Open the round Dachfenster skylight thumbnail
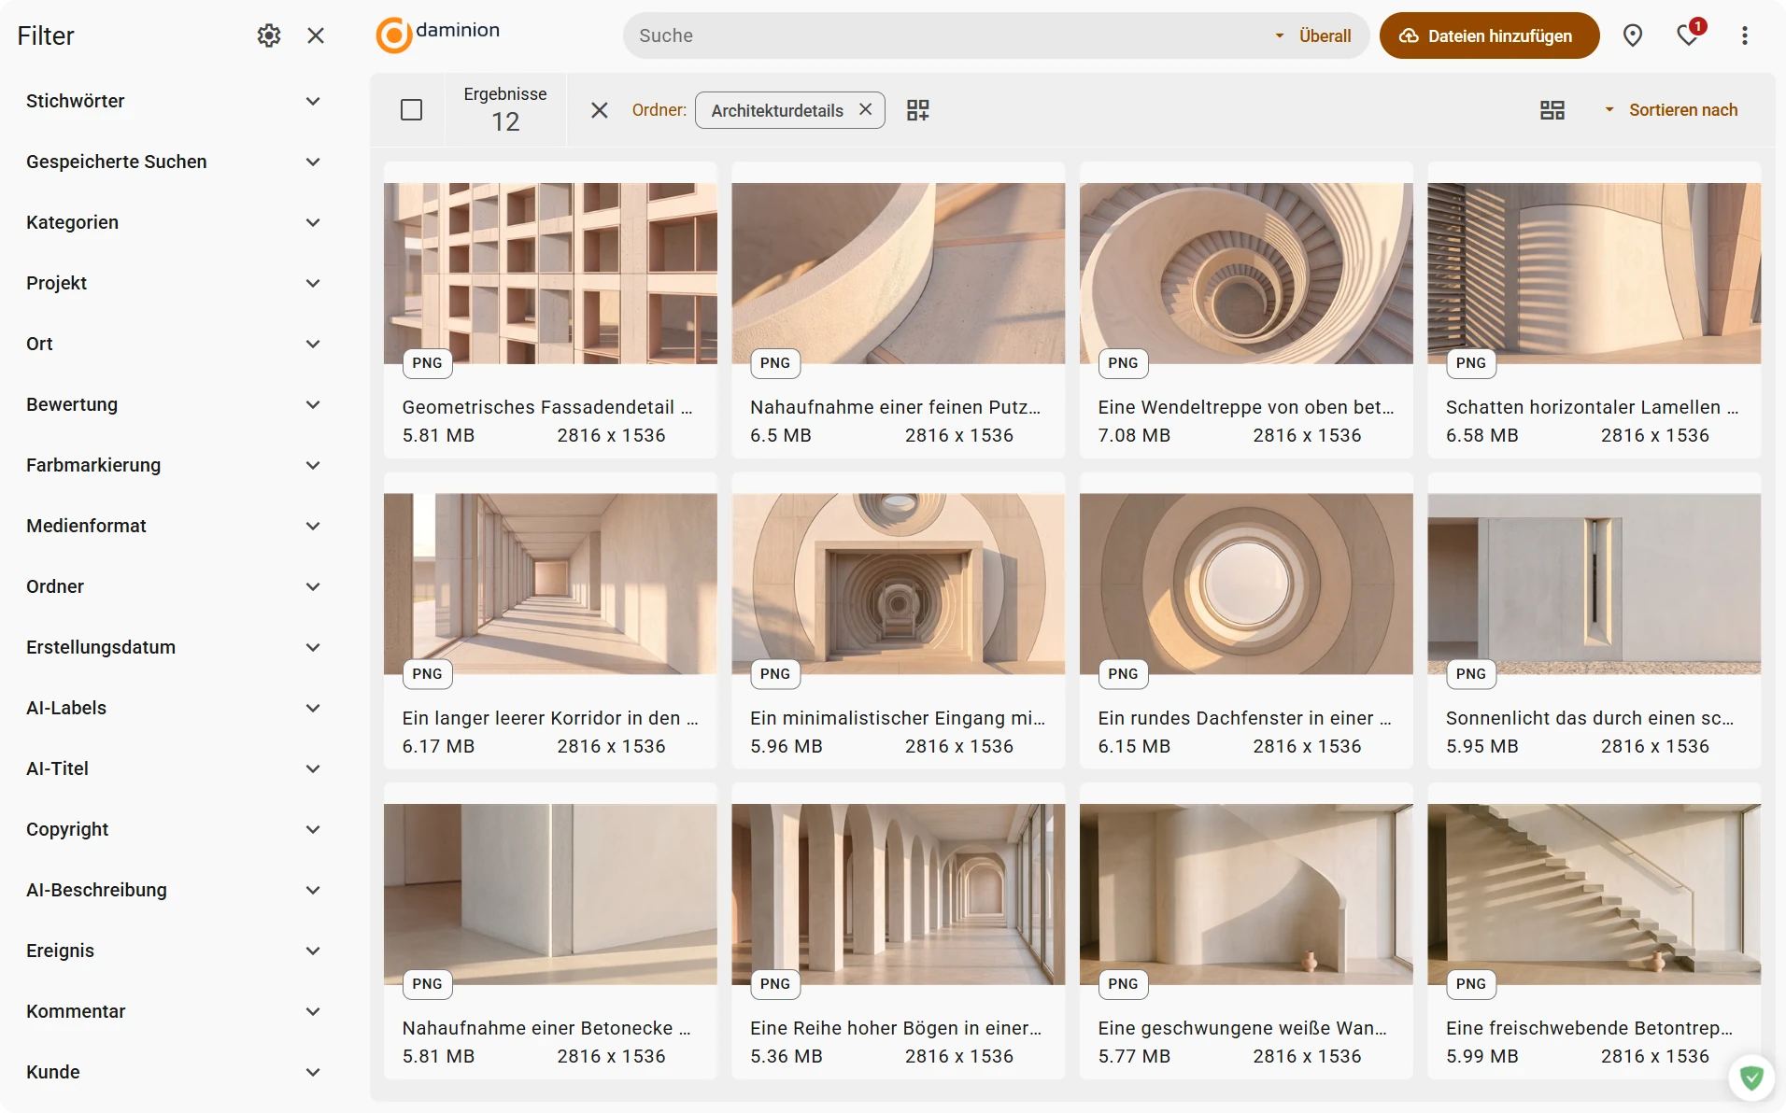 click(1246, 584)
